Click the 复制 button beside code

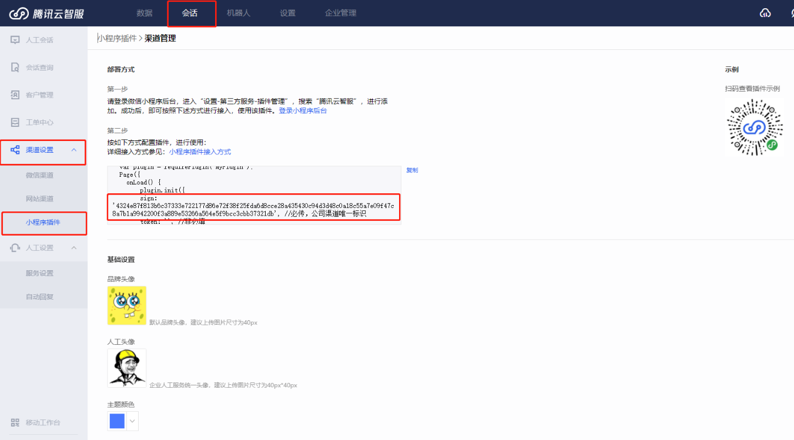tap(412, 170)
